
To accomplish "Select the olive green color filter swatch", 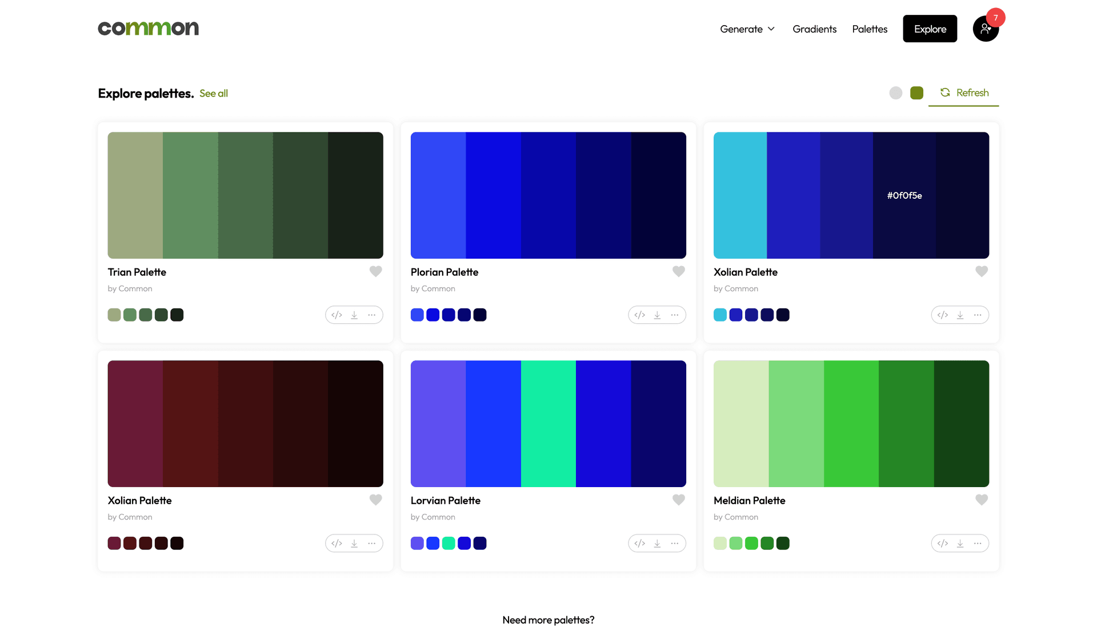I will (x=916, y=93).
